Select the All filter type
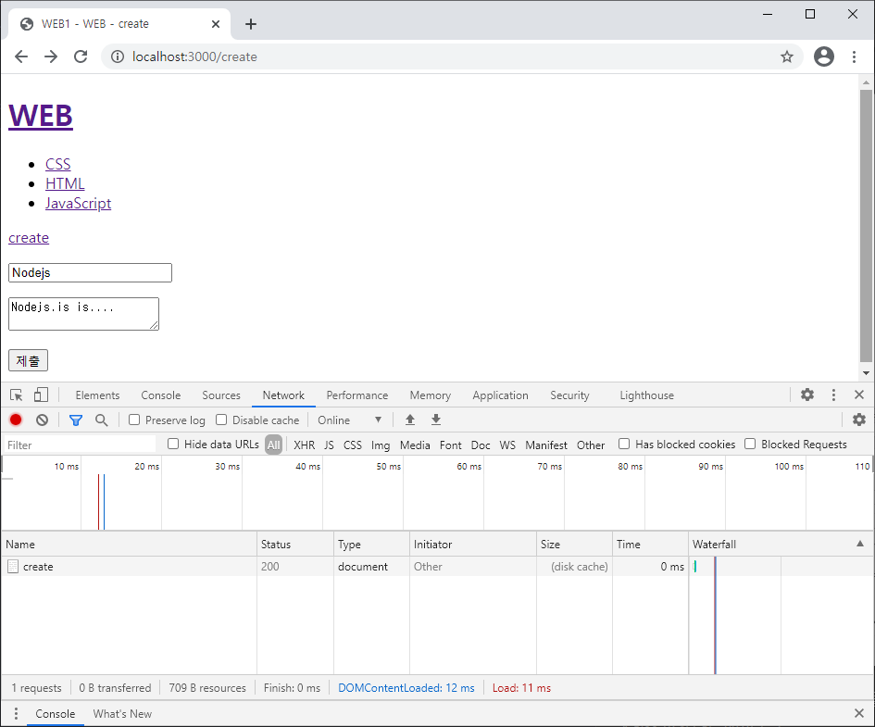The height and width of the screenshot is (727, 875). point(273,445)
